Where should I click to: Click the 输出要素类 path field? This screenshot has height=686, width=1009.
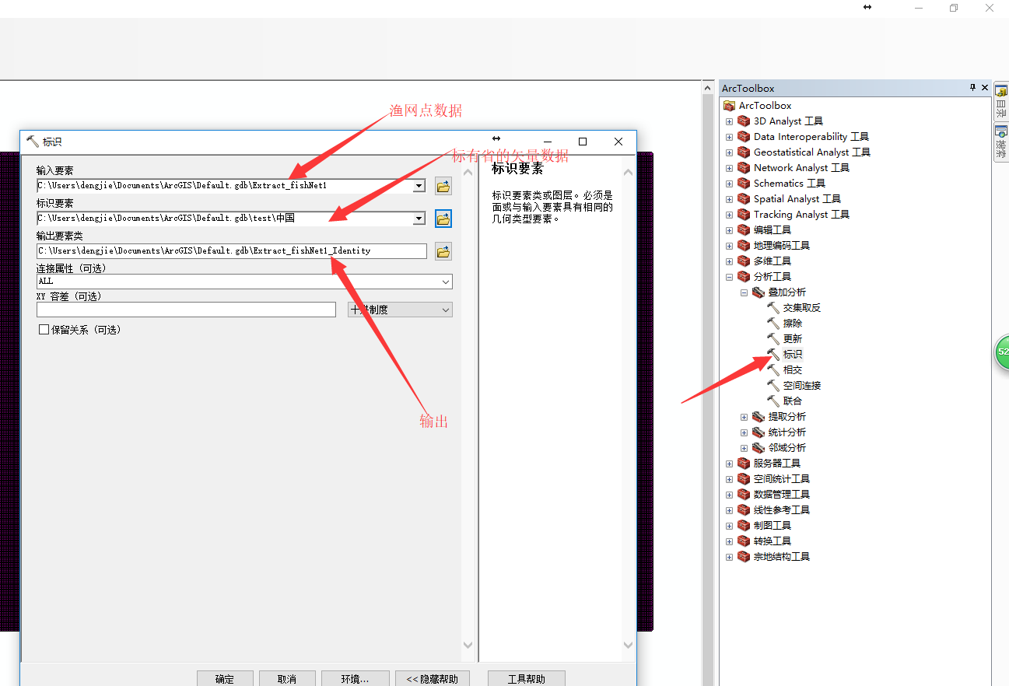click(x=232, y=251)
